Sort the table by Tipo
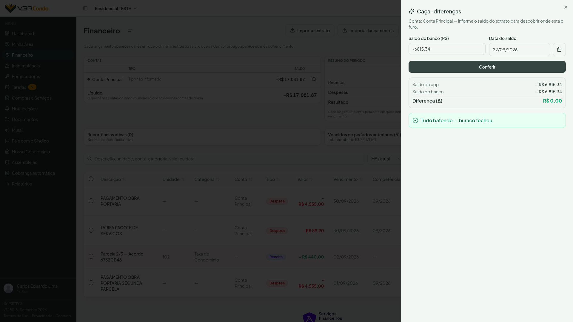573x322 pixels. point(273,179)
